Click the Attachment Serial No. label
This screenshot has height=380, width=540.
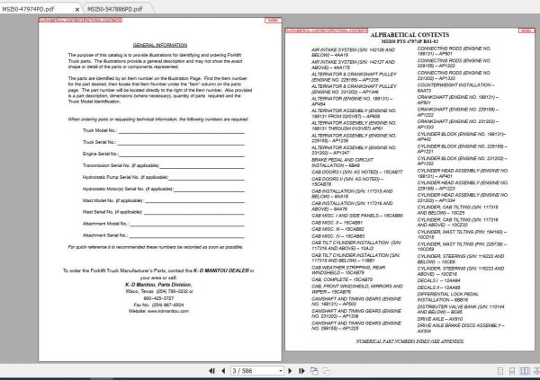pyautogui.click(x=105, y=235)
